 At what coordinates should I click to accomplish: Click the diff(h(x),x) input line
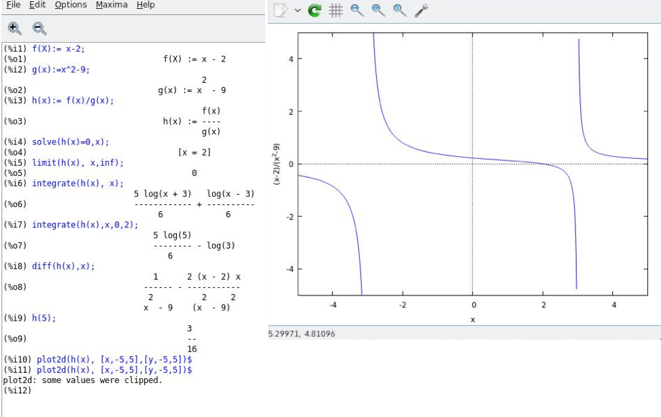(63, 266)
